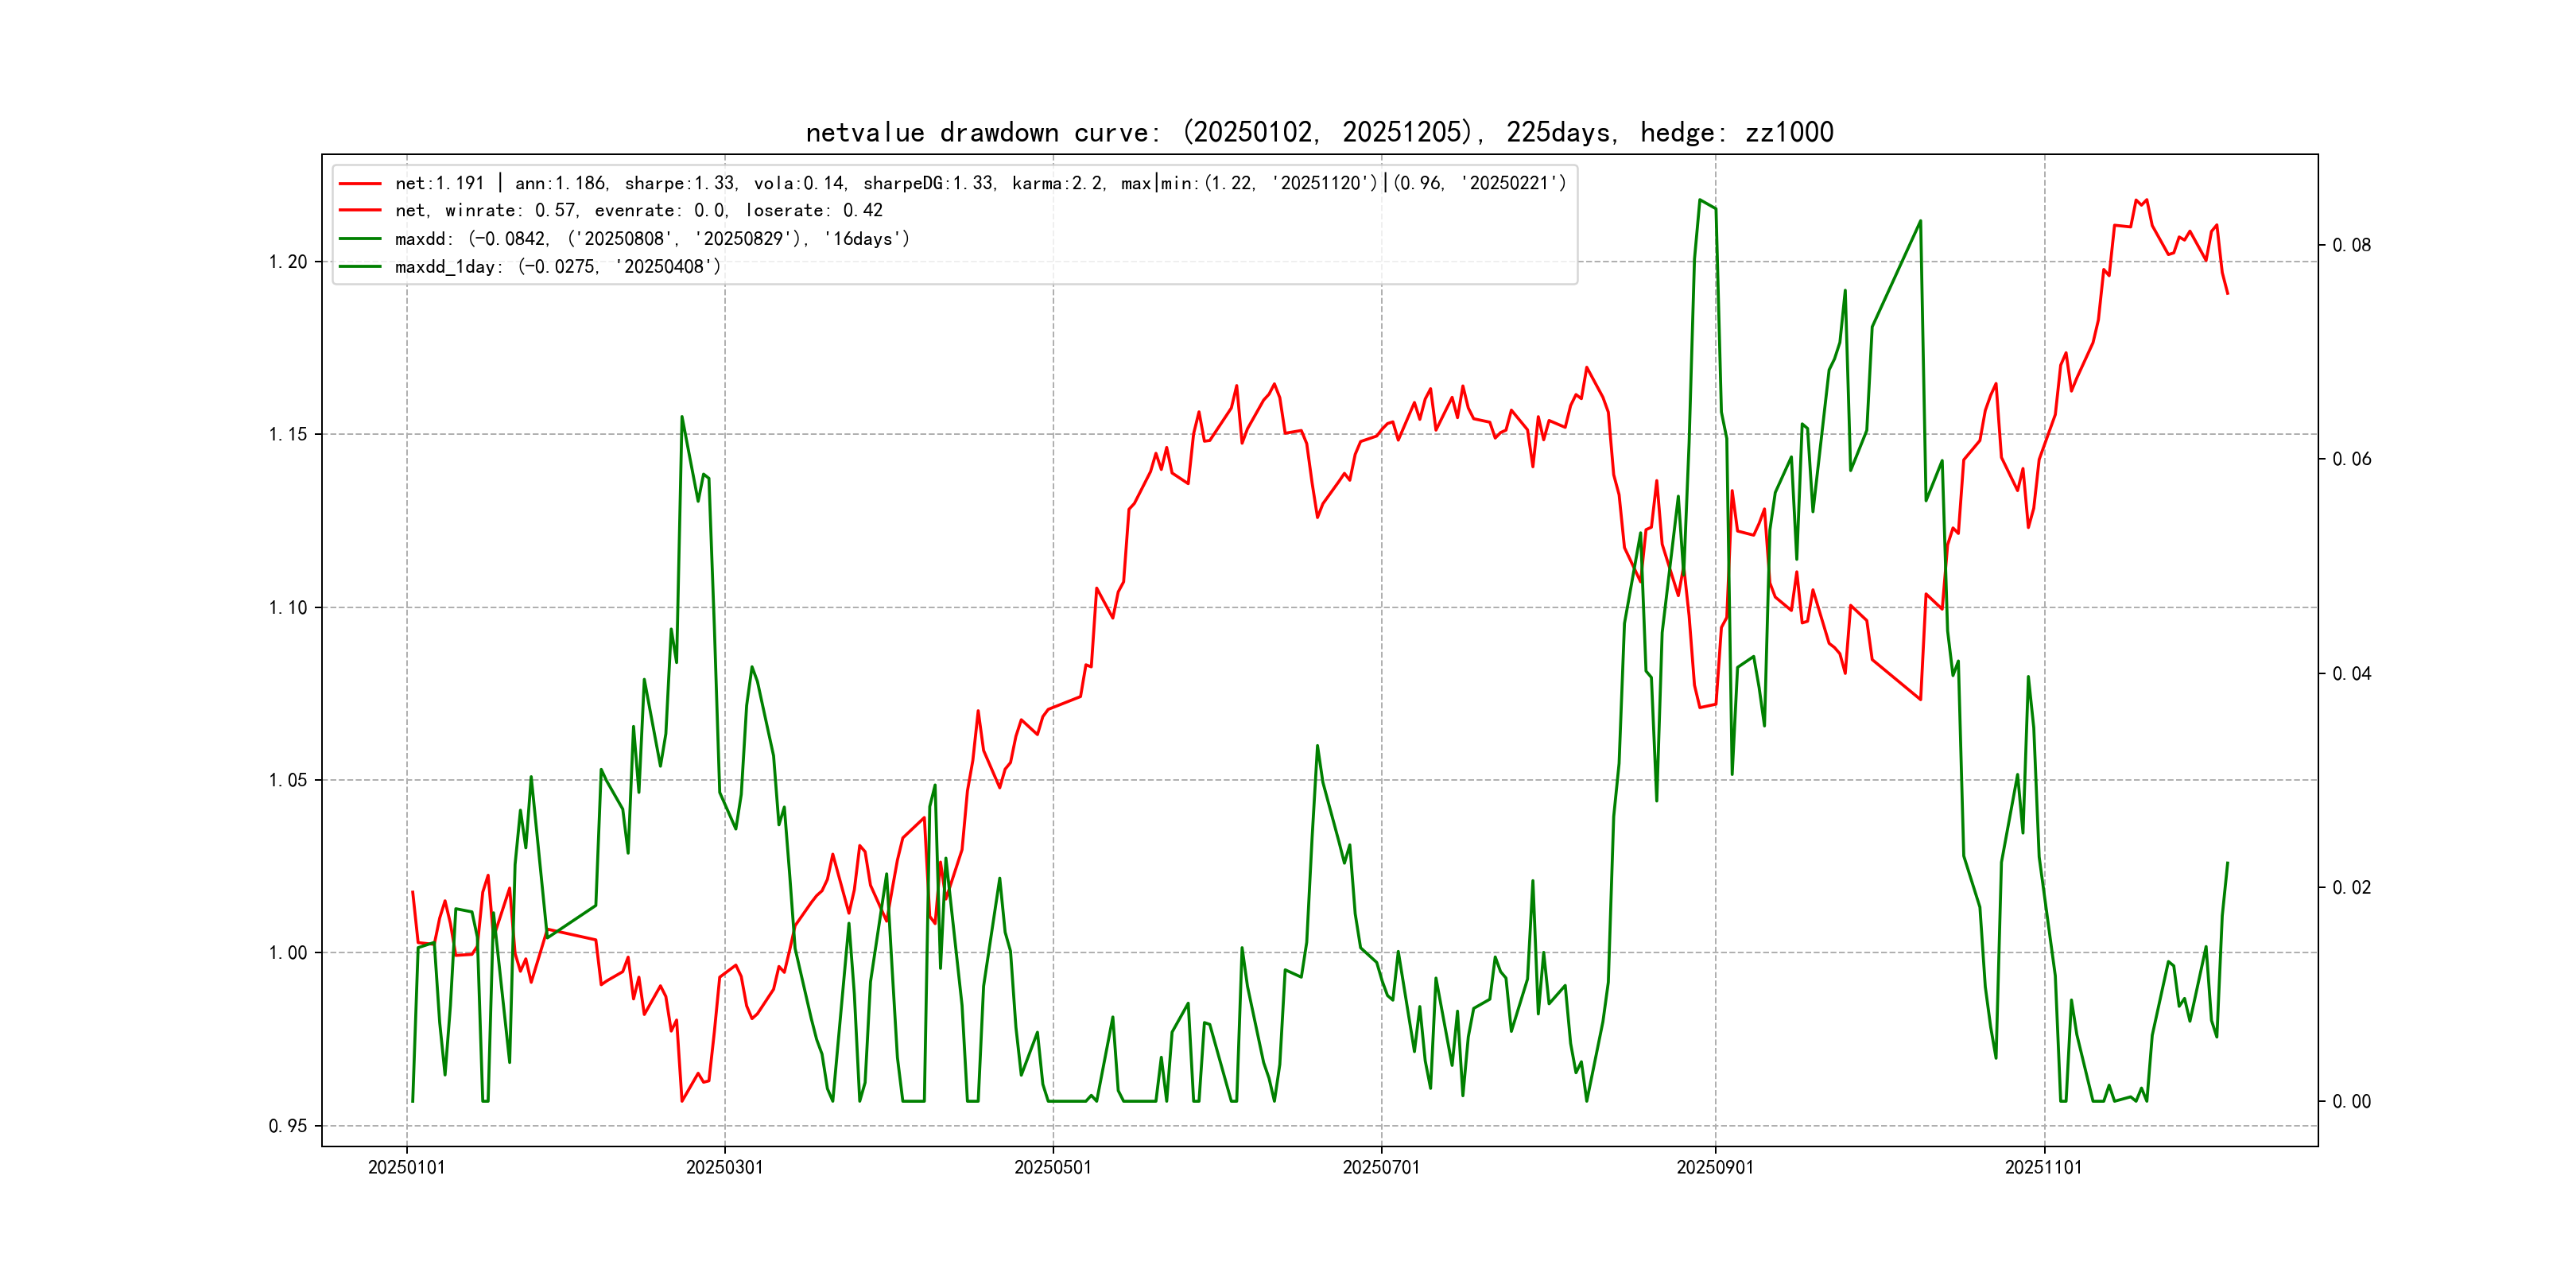Click the 0.04 right axis tick label
This screenshot has width=2576, height=1288.
coord(2351,674)
